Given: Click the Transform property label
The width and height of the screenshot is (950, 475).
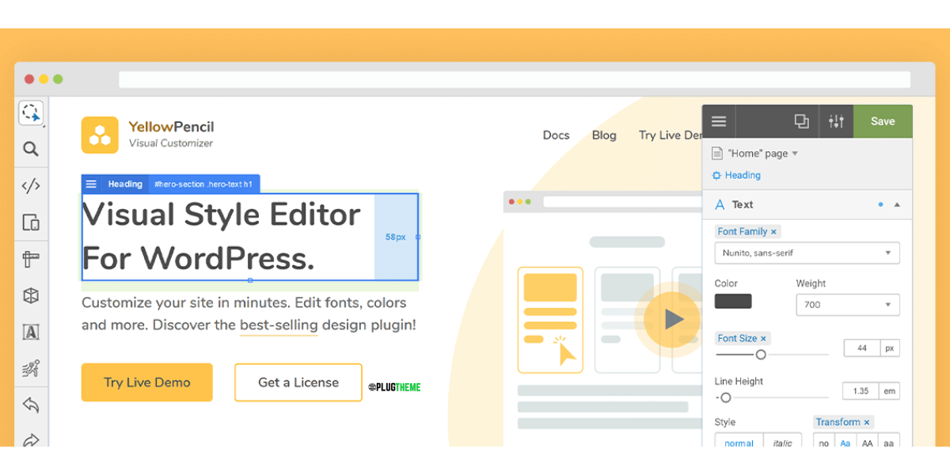Looking at the screenshot, I should coord(838,422).
